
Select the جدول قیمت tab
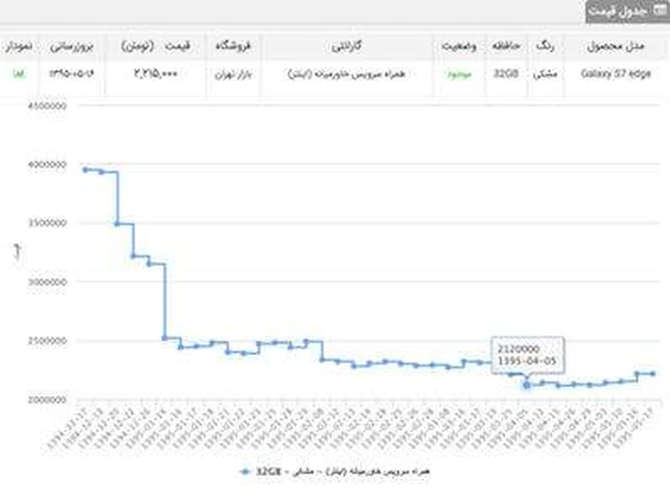pyautogui.click(x=626, y=12)
